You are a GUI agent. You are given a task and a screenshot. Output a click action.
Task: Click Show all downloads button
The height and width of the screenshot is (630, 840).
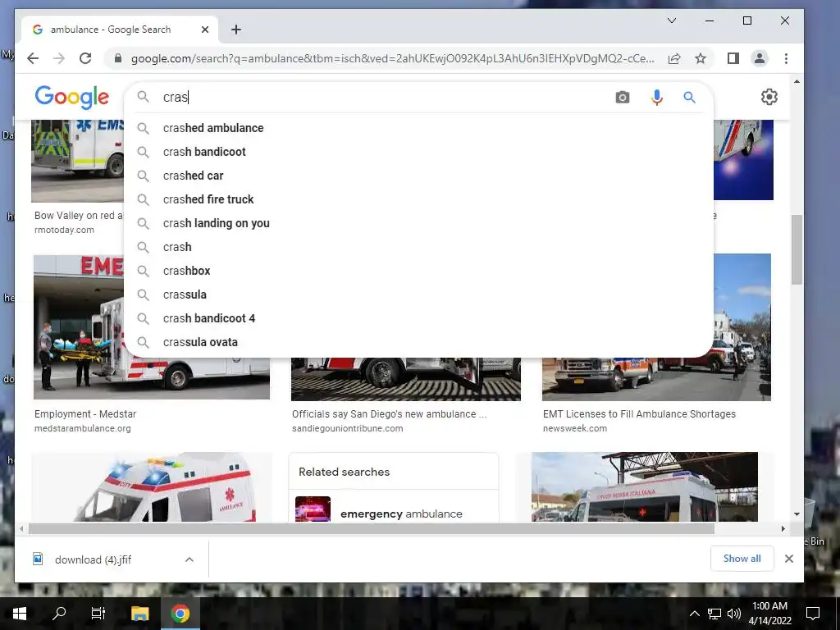742,558
